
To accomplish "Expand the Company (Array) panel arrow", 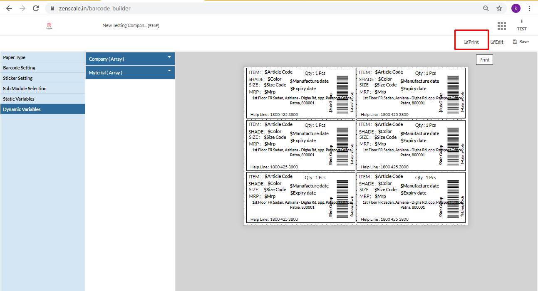I will click(x=169, y=57).
